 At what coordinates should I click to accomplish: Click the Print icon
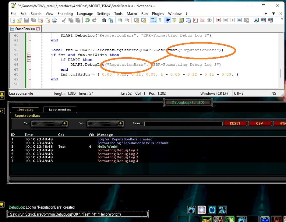(x=55, y=20)
